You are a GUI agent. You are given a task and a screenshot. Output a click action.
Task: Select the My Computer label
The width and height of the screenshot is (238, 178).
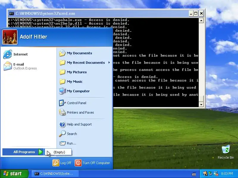click(78, 91)
